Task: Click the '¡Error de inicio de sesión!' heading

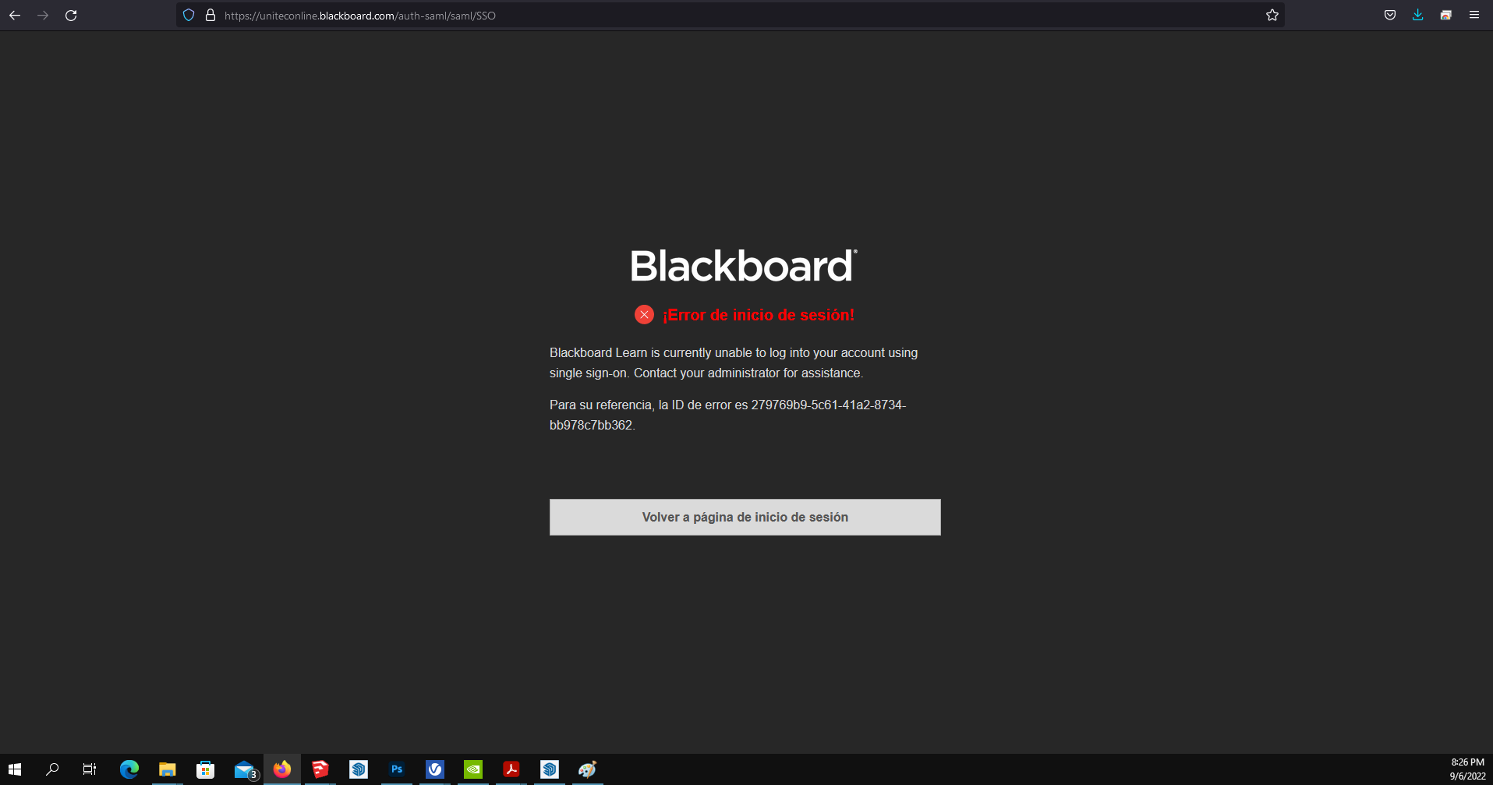Action: point(759,315)
